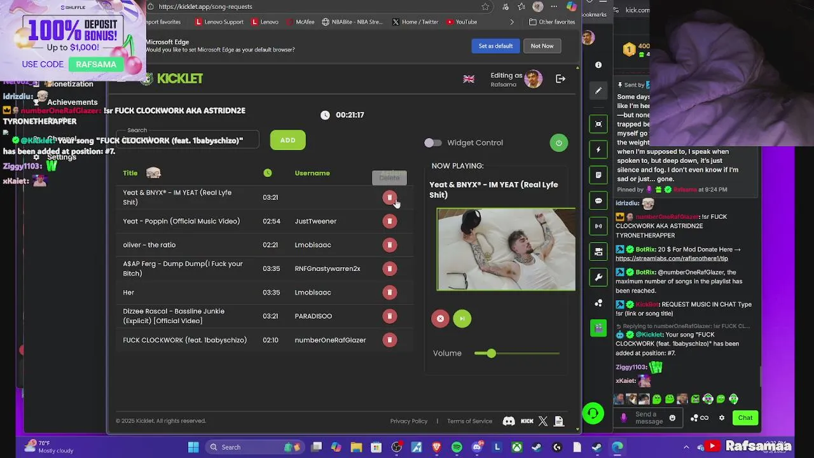Toggle the Widget Control switch
Viewport: 814px width, 458px height.
pyautogui.click(x=433, y=142)
